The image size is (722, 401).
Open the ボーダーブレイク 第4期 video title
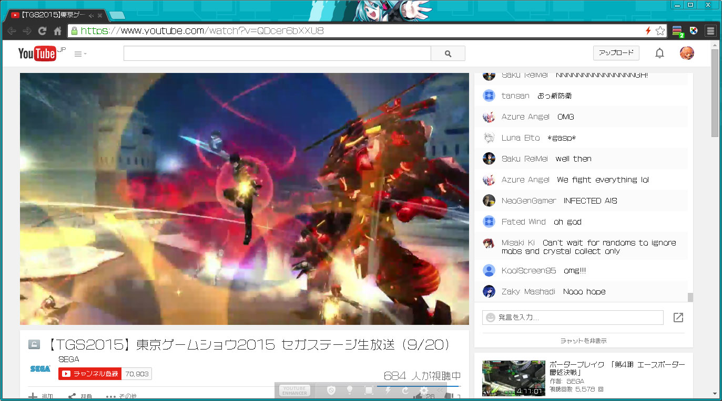(617, 368)
